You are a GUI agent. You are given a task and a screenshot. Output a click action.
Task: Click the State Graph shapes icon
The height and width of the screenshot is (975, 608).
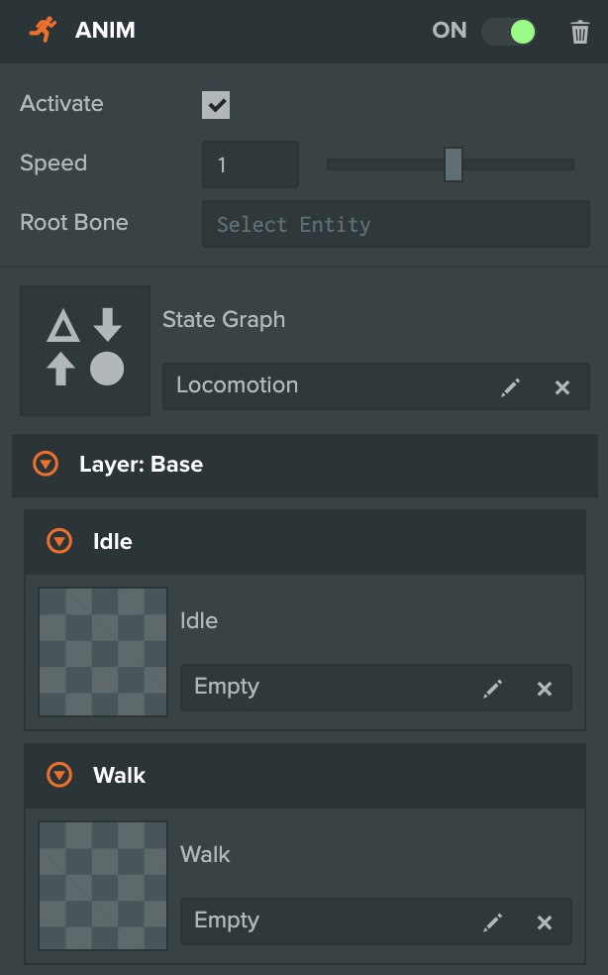[x=84, y=350]
